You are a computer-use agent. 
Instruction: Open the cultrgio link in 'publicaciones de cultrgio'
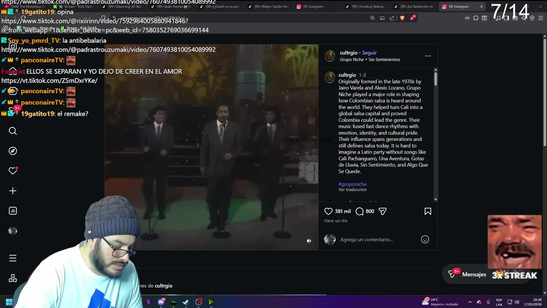click(x=163, y=286)
